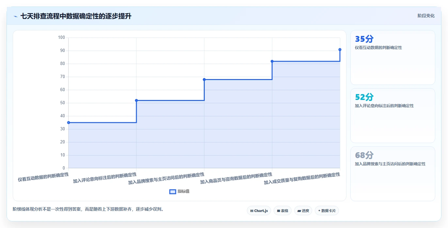Click the data point at value 68
Screen dimensions: 448x228
click(x=204, y=79)
